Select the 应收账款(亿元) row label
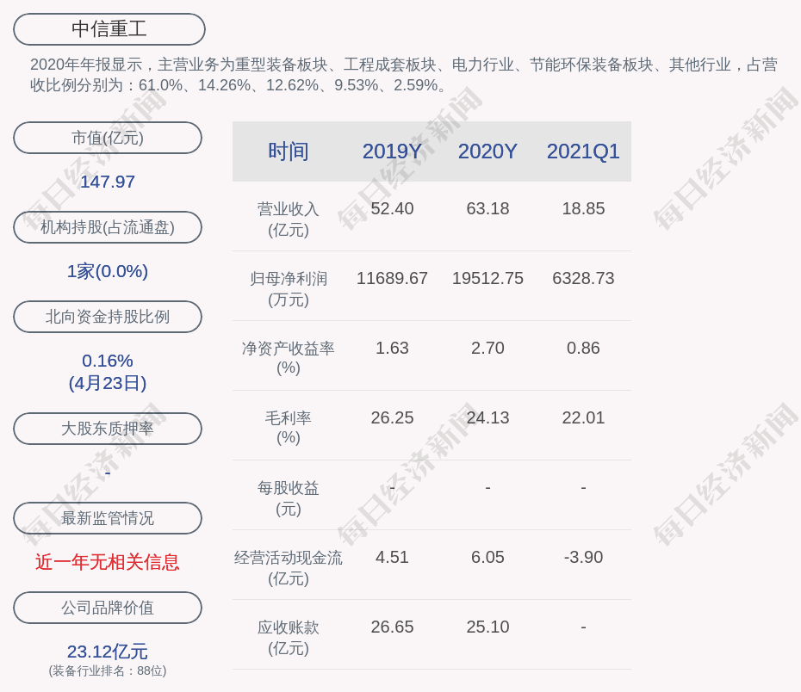 click(289, 638)
